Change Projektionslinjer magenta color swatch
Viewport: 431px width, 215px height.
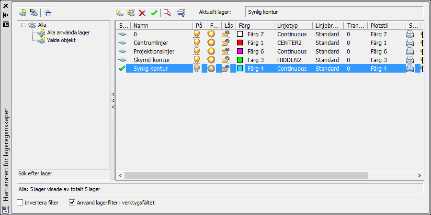pos(240,51)
